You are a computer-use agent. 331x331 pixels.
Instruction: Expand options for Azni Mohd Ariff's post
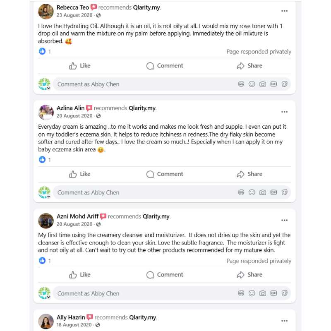[284, 220]
